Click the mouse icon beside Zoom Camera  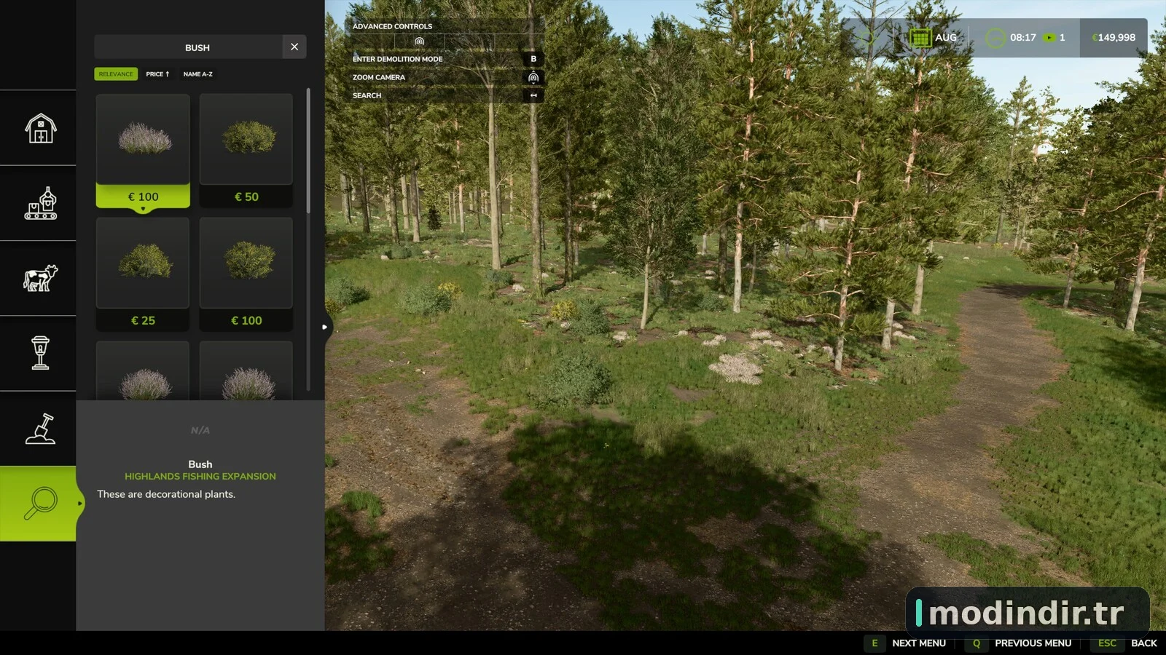click(533, 77)
